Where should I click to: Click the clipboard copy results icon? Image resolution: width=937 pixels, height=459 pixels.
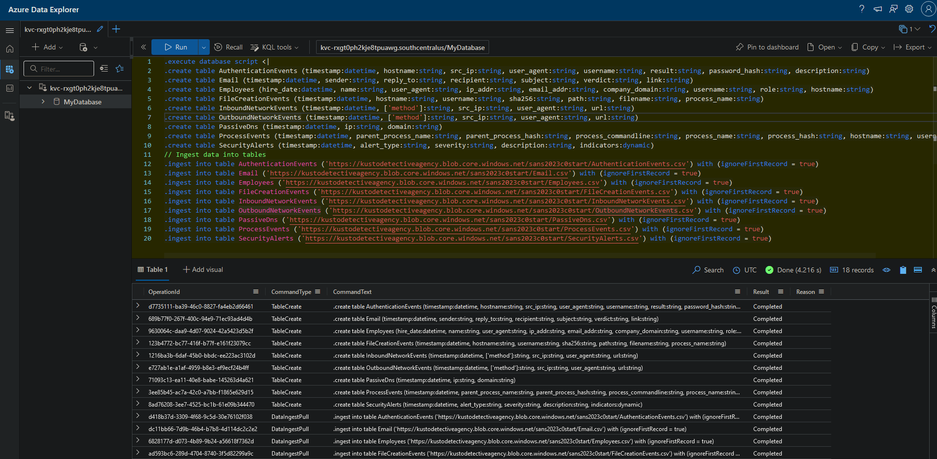tap(903, 270)
